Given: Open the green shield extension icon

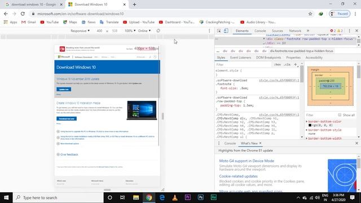Looking at the screenshot, I should (x=321, y=14).
